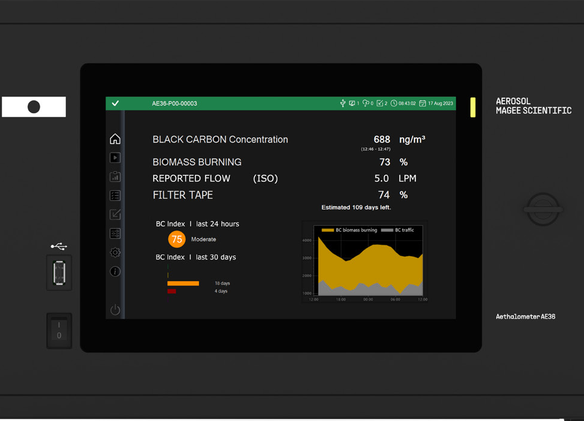Click the USB status icon in header
Image resolution: width=584 pixels, height=421 pixels.
click(342, 104)
